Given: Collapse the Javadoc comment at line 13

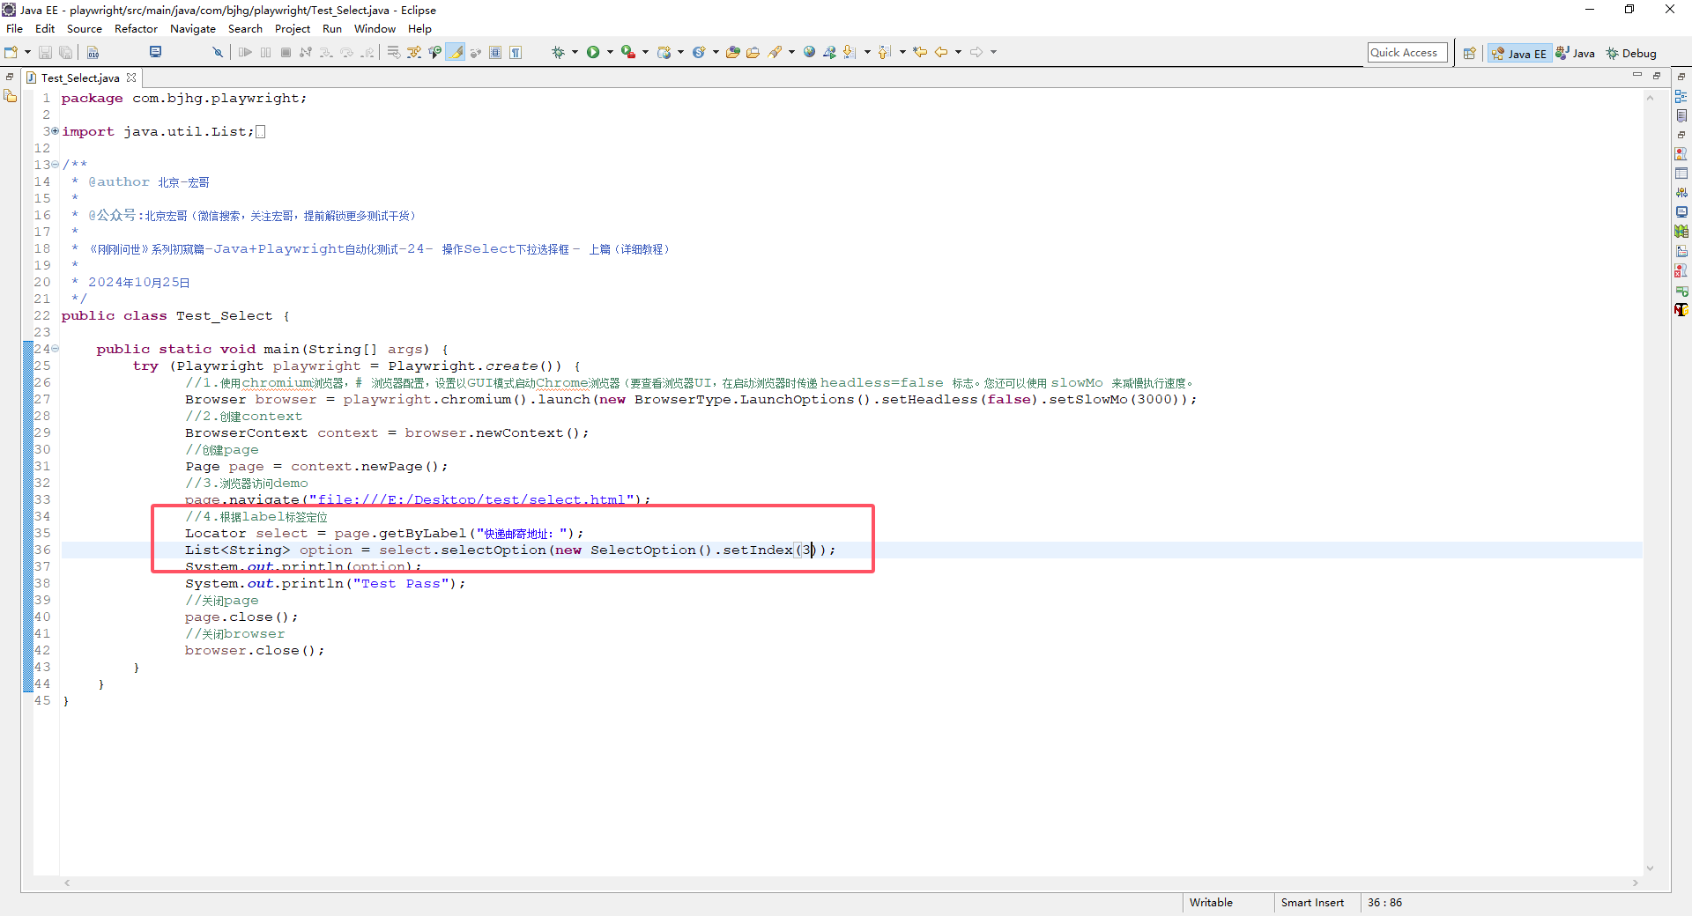Looking at the screenshot, I should pos(55,165).
